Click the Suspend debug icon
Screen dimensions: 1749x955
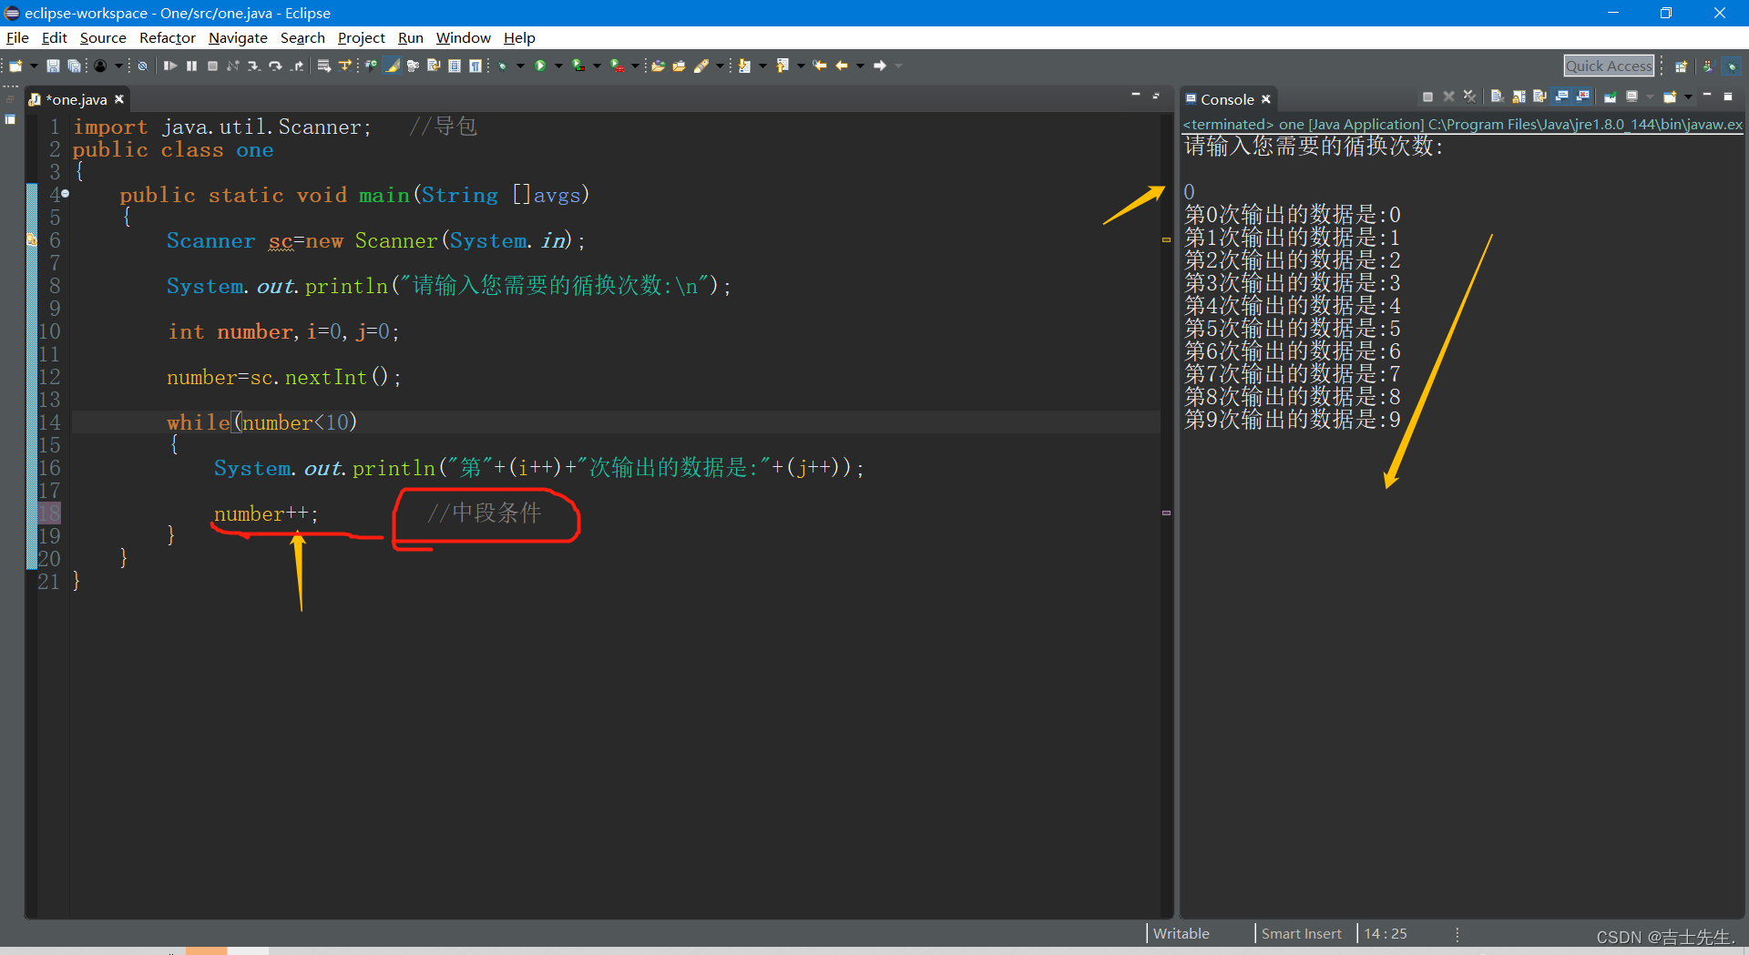pyautogui.click(x=191, y=66)
